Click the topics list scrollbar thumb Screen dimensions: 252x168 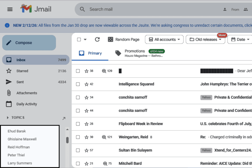[67, 140]
